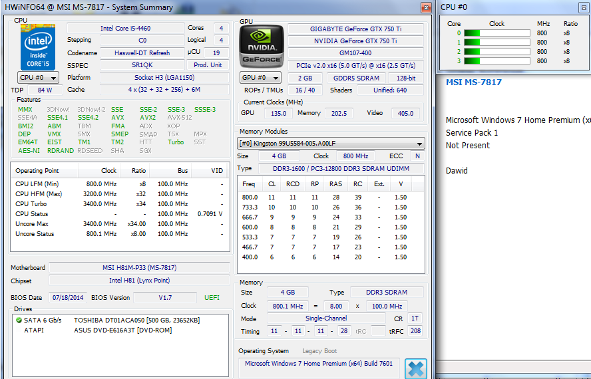Image resolution: width=591 pixels, height=379 pixels.
Task: Click the ECC N field
Action: 417,156
